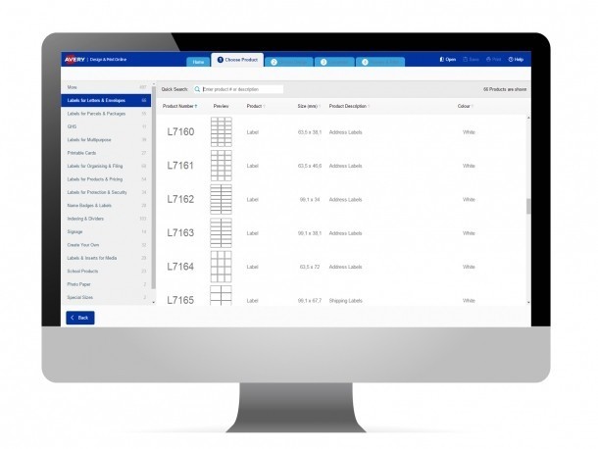Select the L7162 label layout preview

click(221, 199)
